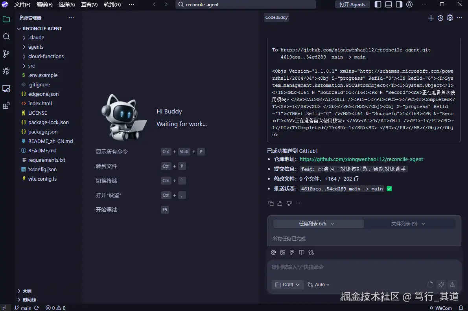Viewport: 468px width, 311px height.
Task: Open the Auto model dropdown
Action: 319,285
